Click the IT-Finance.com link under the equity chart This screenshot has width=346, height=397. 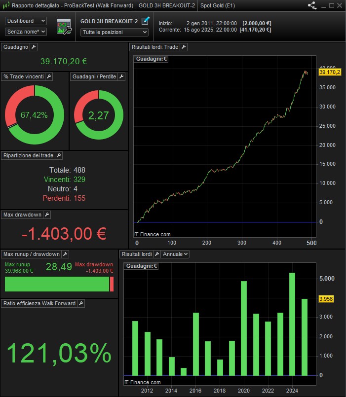[x=153, y=234]
